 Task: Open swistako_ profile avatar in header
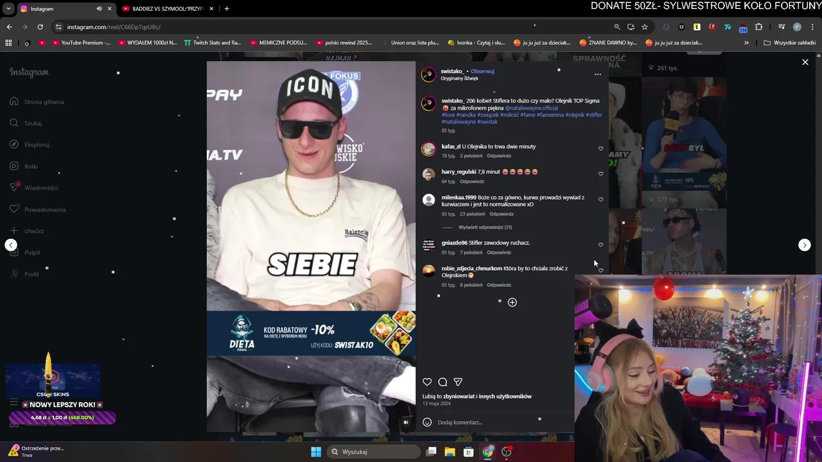coord(428,74)
